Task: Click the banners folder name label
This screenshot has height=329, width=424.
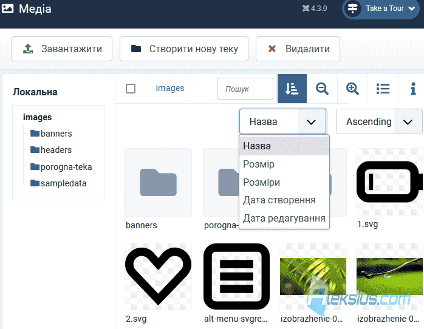Action: tap(141, 225)
